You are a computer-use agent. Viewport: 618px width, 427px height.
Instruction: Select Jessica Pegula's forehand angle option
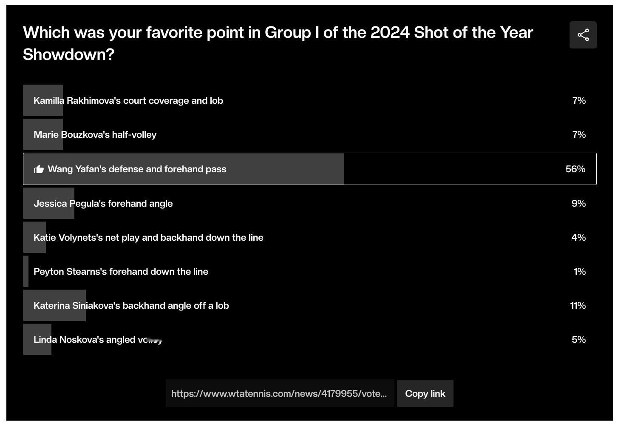tap(310, 203)
